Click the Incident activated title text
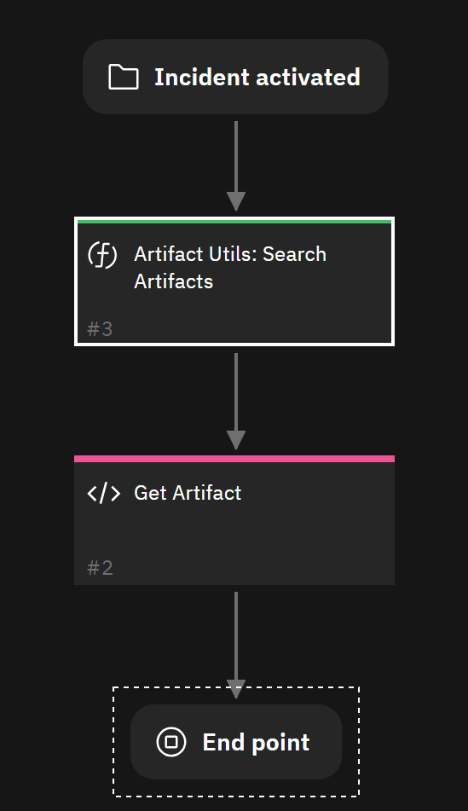 (257, 77)
